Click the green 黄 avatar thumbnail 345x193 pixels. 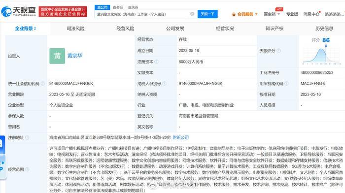pyautogui.click(x=57, y=56)
